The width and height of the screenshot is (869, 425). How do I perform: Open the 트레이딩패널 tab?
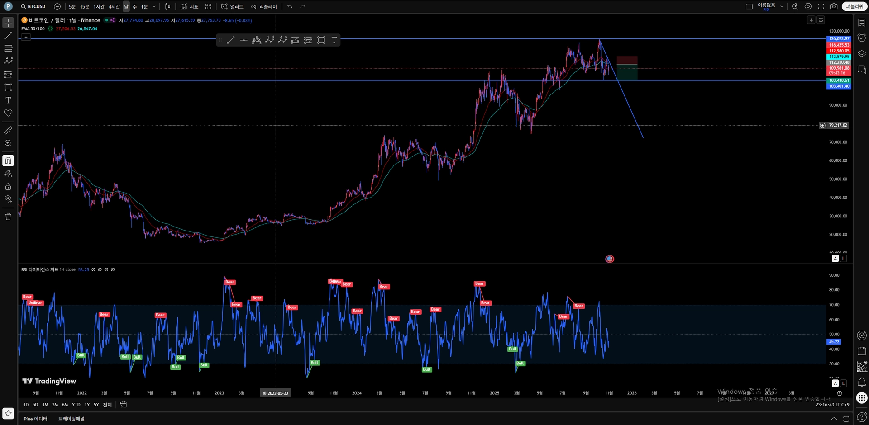pos(71,419)
